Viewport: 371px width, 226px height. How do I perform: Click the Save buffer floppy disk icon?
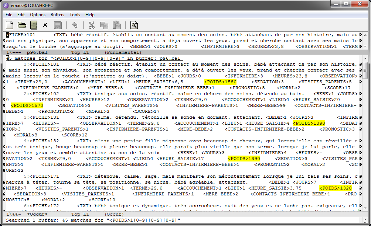coord(58,25)
